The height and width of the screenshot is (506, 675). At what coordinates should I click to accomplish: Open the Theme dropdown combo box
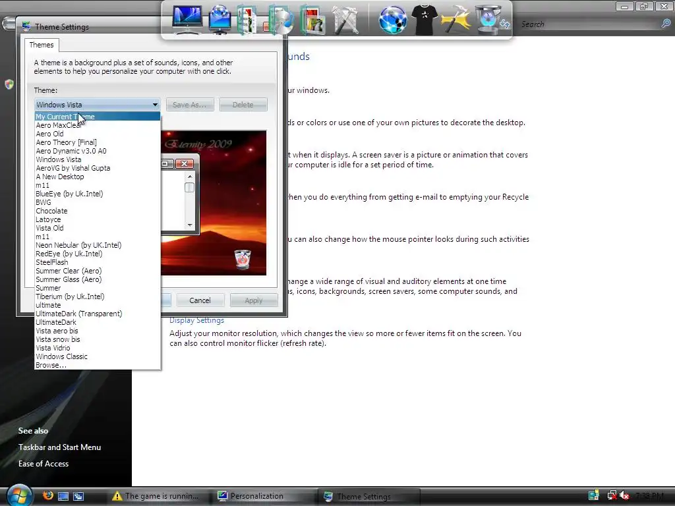[x=97, y=105]
